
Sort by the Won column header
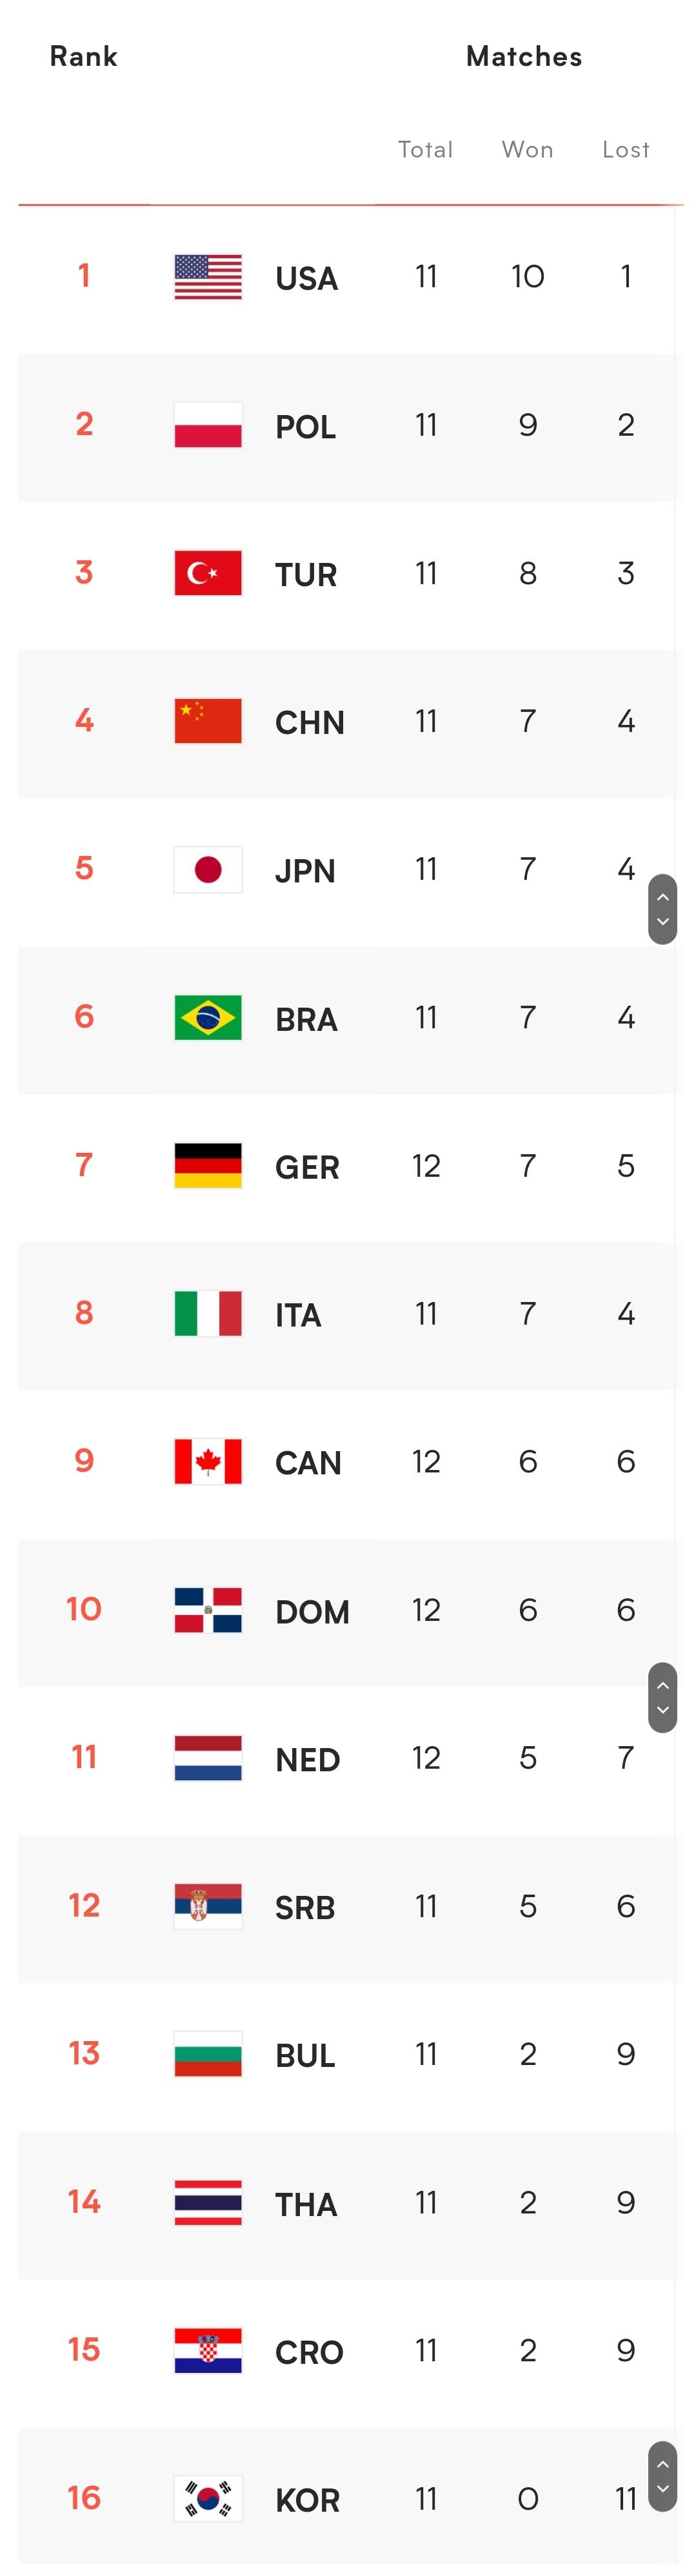[527, 149]
